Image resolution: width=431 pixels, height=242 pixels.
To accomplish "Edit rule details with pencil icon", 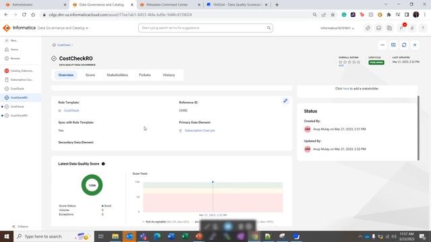I will (286, 101).
